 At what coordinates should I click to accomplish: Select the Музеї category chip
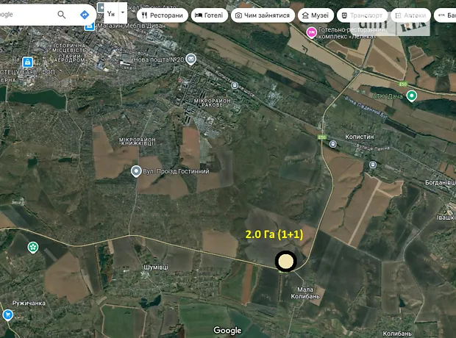[x=316, y=15]
